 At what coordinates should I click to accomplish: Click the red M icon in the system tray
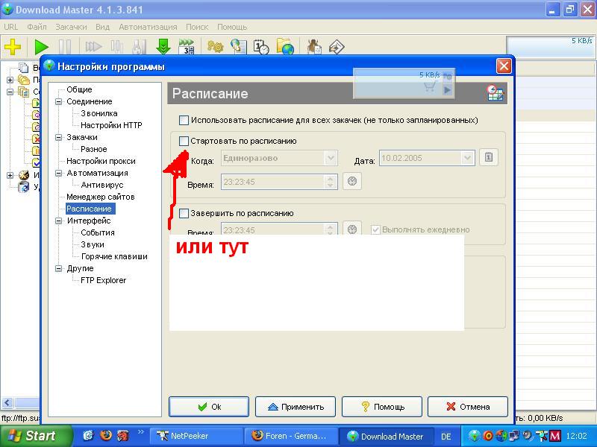pyautogui.click(x=555, y=436)
